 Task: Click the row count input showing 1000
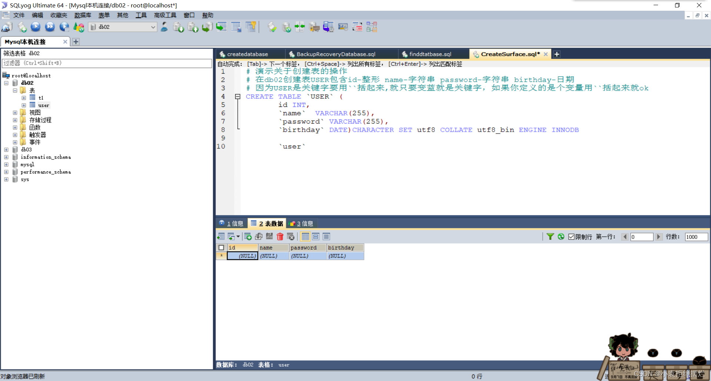[696, 237]
